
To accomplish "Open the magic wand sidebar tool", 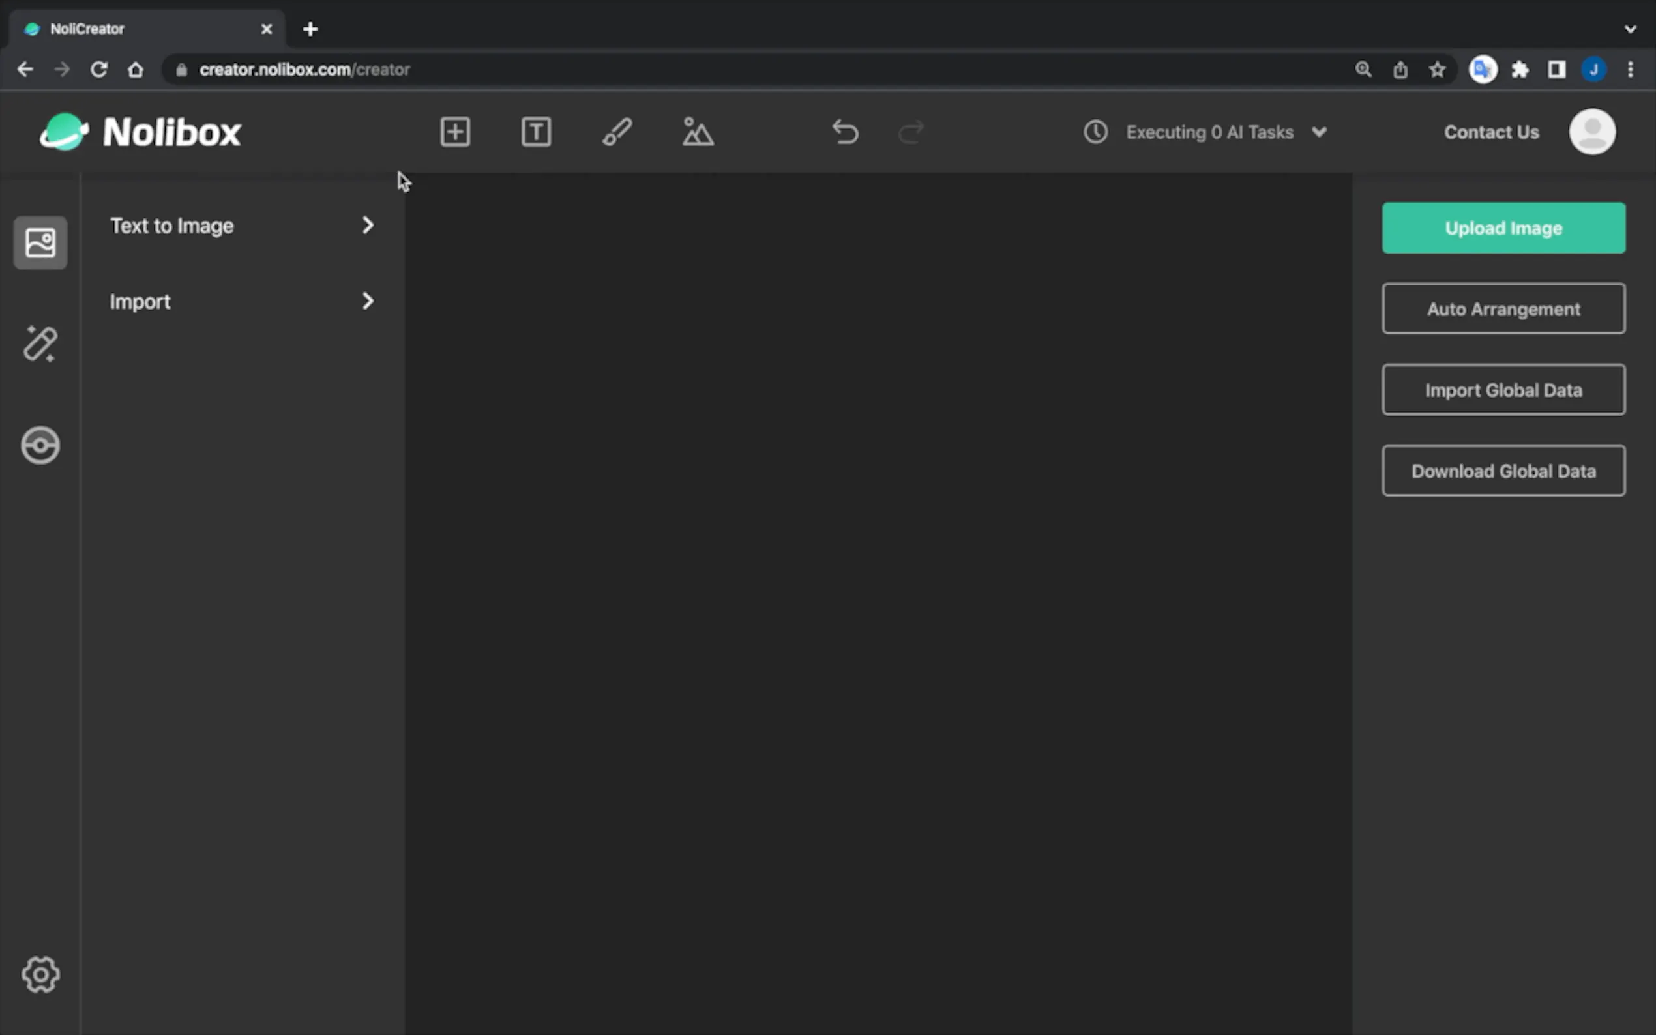I will click(40, 343).
